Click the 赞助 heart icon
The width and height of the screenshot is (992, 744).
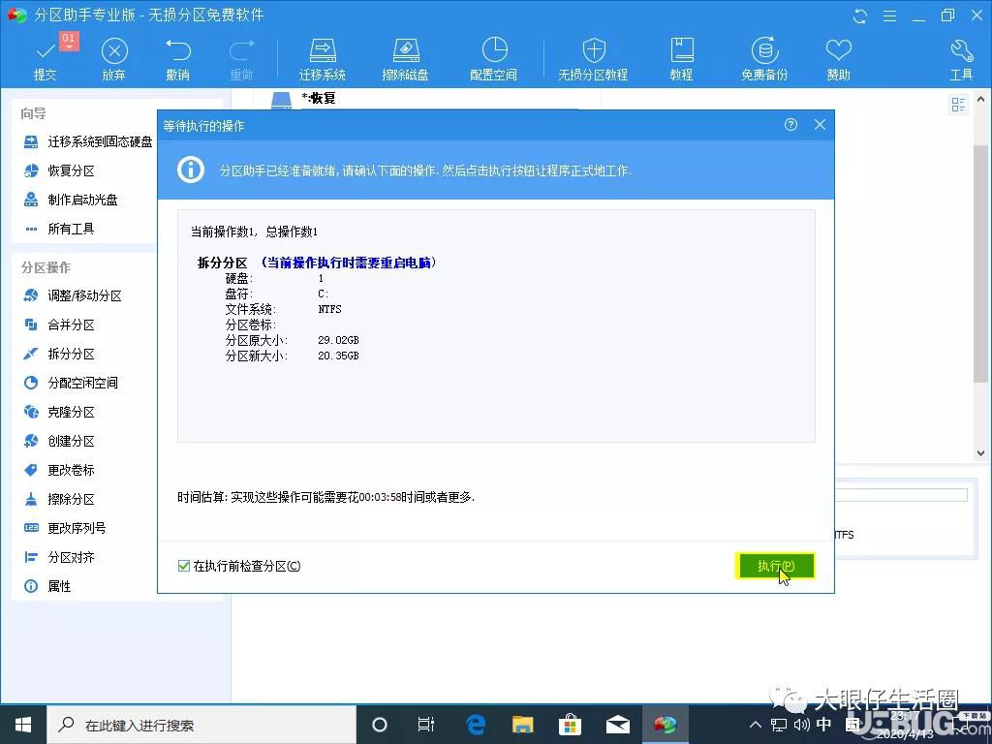[x=838, y=58]
